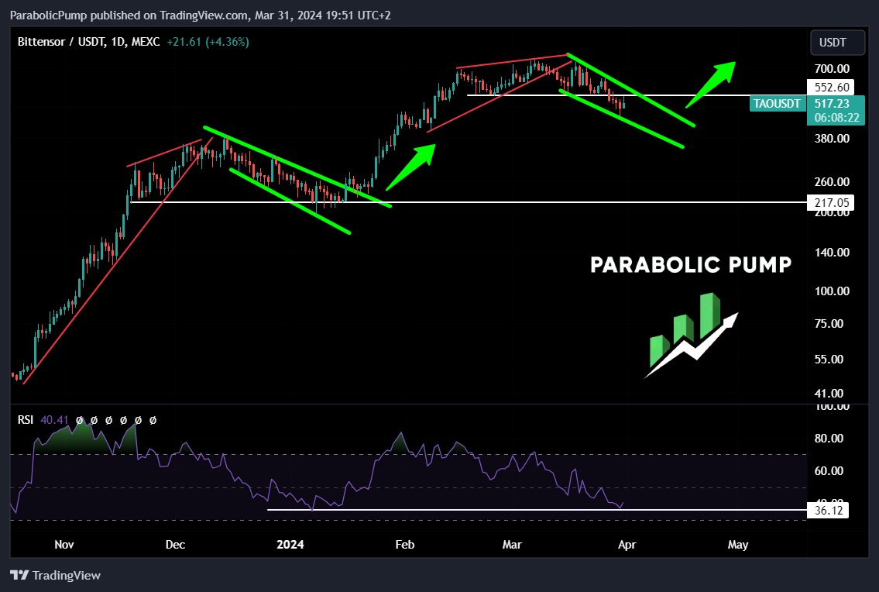879x592 pixels.
Task: Click the 2024 label on time axis
Action: (290, 544)
